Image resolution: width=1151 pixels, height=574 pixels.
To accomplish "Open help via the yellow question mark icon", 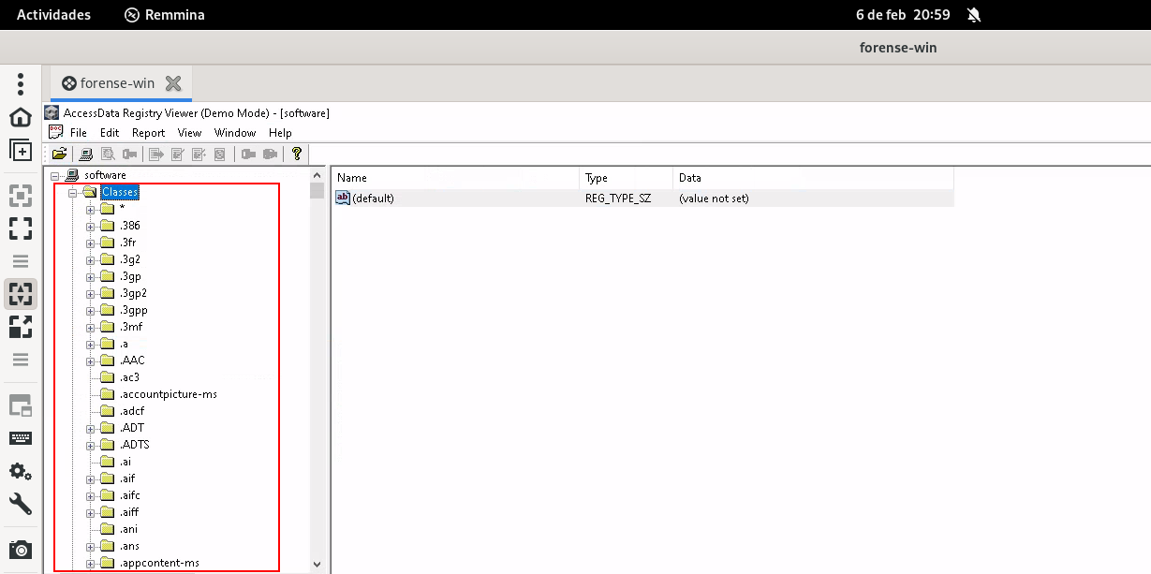I will pos(297,154).
